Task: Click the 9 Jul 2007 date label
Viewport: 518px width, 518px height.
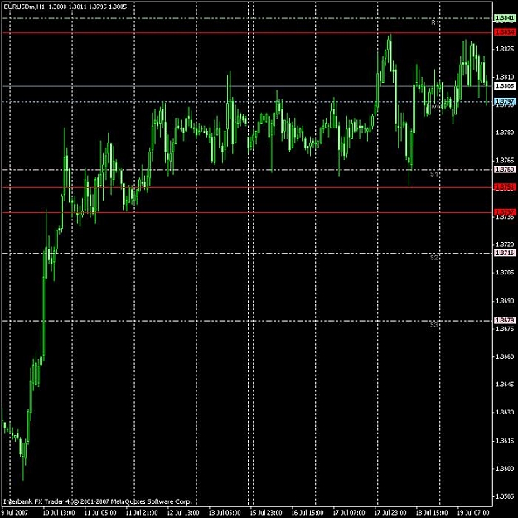Action: pyautogui.click(x=15, y=513)
